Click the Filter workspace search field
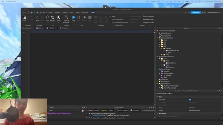The width and height of the screenshot is (223, 125). [x=189, y=31]
